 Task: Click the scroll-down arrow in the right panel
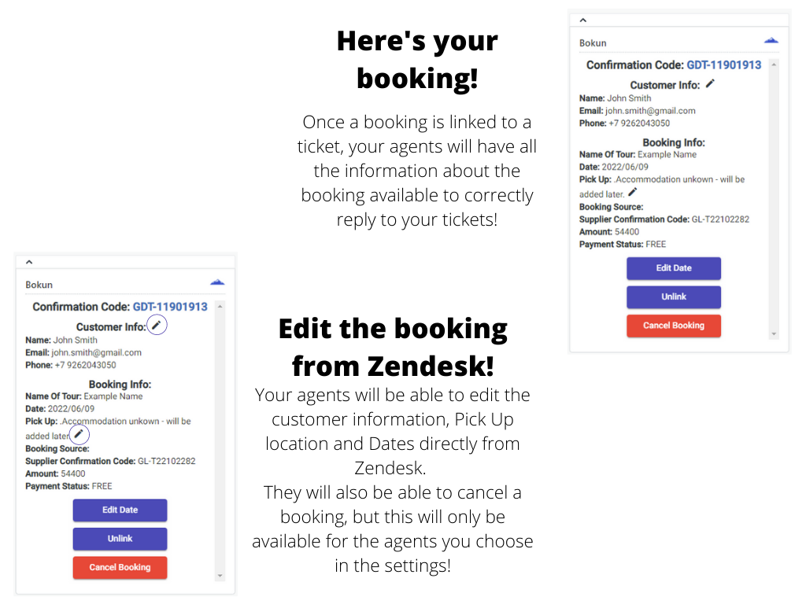[x=775, y=334]
